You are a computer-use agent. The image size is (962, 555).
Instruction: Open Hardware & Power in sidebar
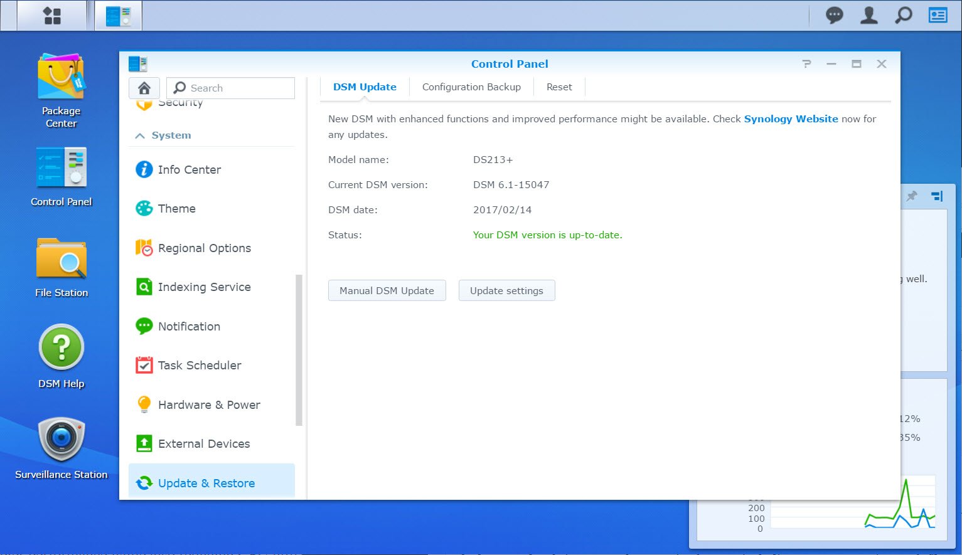pyautogui.click(x=211, y=404)
